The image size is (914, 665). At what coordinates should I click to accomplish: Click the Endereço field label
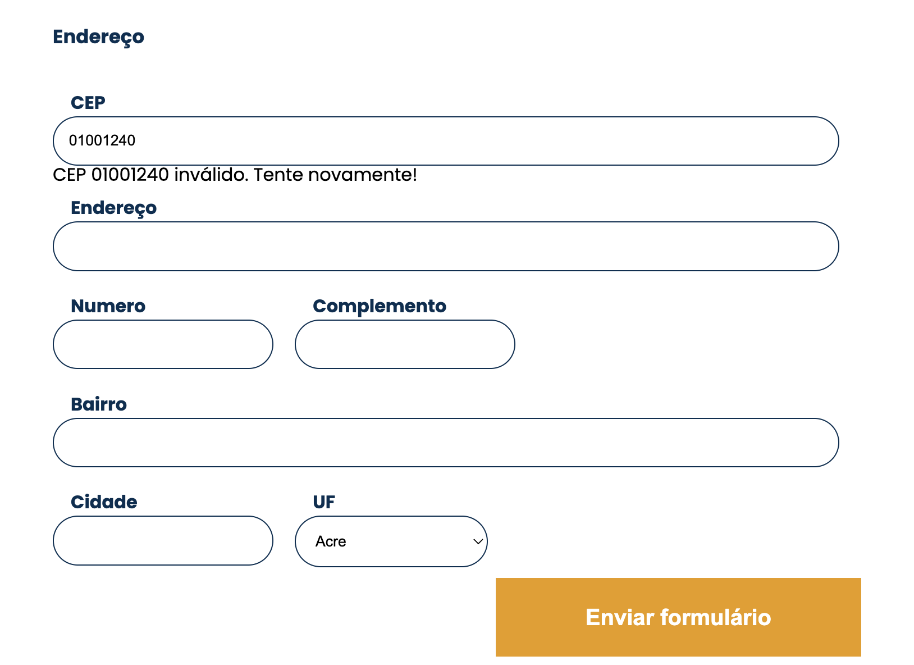click(x=114, y=208)
